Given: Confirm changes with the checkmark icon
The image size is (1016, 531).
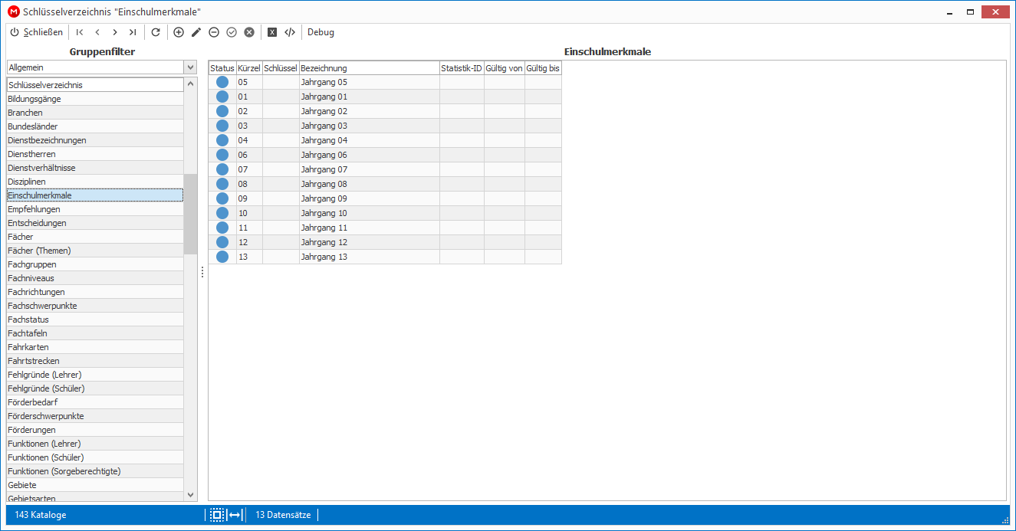Looking at the screenshot, I should click(x=232, y=32).
